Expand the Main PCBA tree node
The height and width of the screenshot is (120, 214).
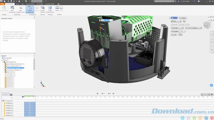[3, 72]
